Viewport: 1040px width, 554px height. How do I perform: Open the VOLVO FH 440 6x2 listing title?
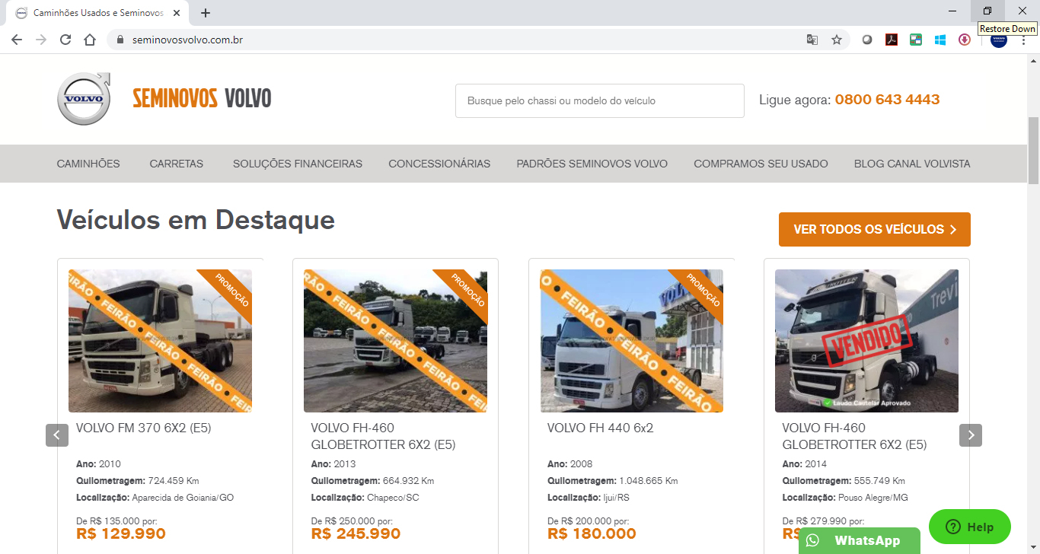[601, 428]
